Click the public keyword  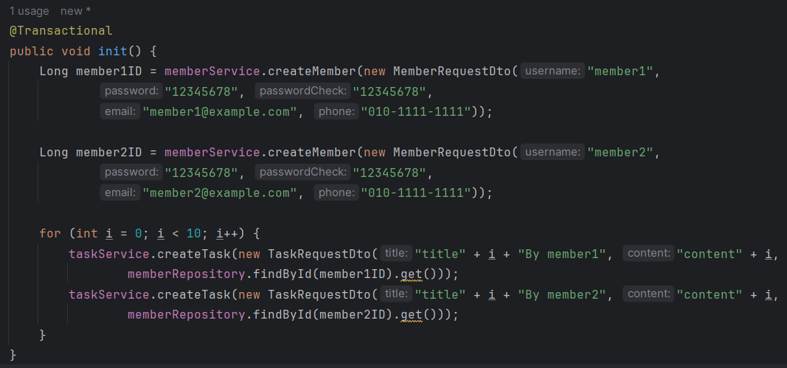(32, 51)
